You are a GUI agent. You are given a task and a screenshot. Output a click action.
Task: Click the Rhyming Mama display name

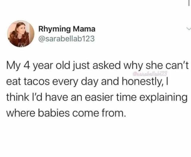click(67, 29)
